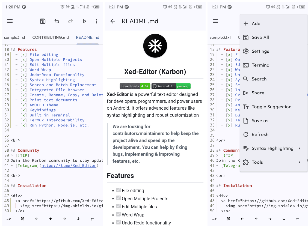Screen dimensions: 308x228
Task: Expand the Syntax Highlighting submenu arrow
Action: pyautogui.click(x=299, y=148)
